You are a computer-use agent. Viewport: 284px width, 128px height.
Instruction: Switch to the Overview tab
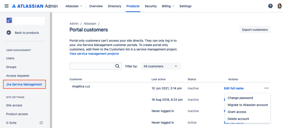pos(96,6)
